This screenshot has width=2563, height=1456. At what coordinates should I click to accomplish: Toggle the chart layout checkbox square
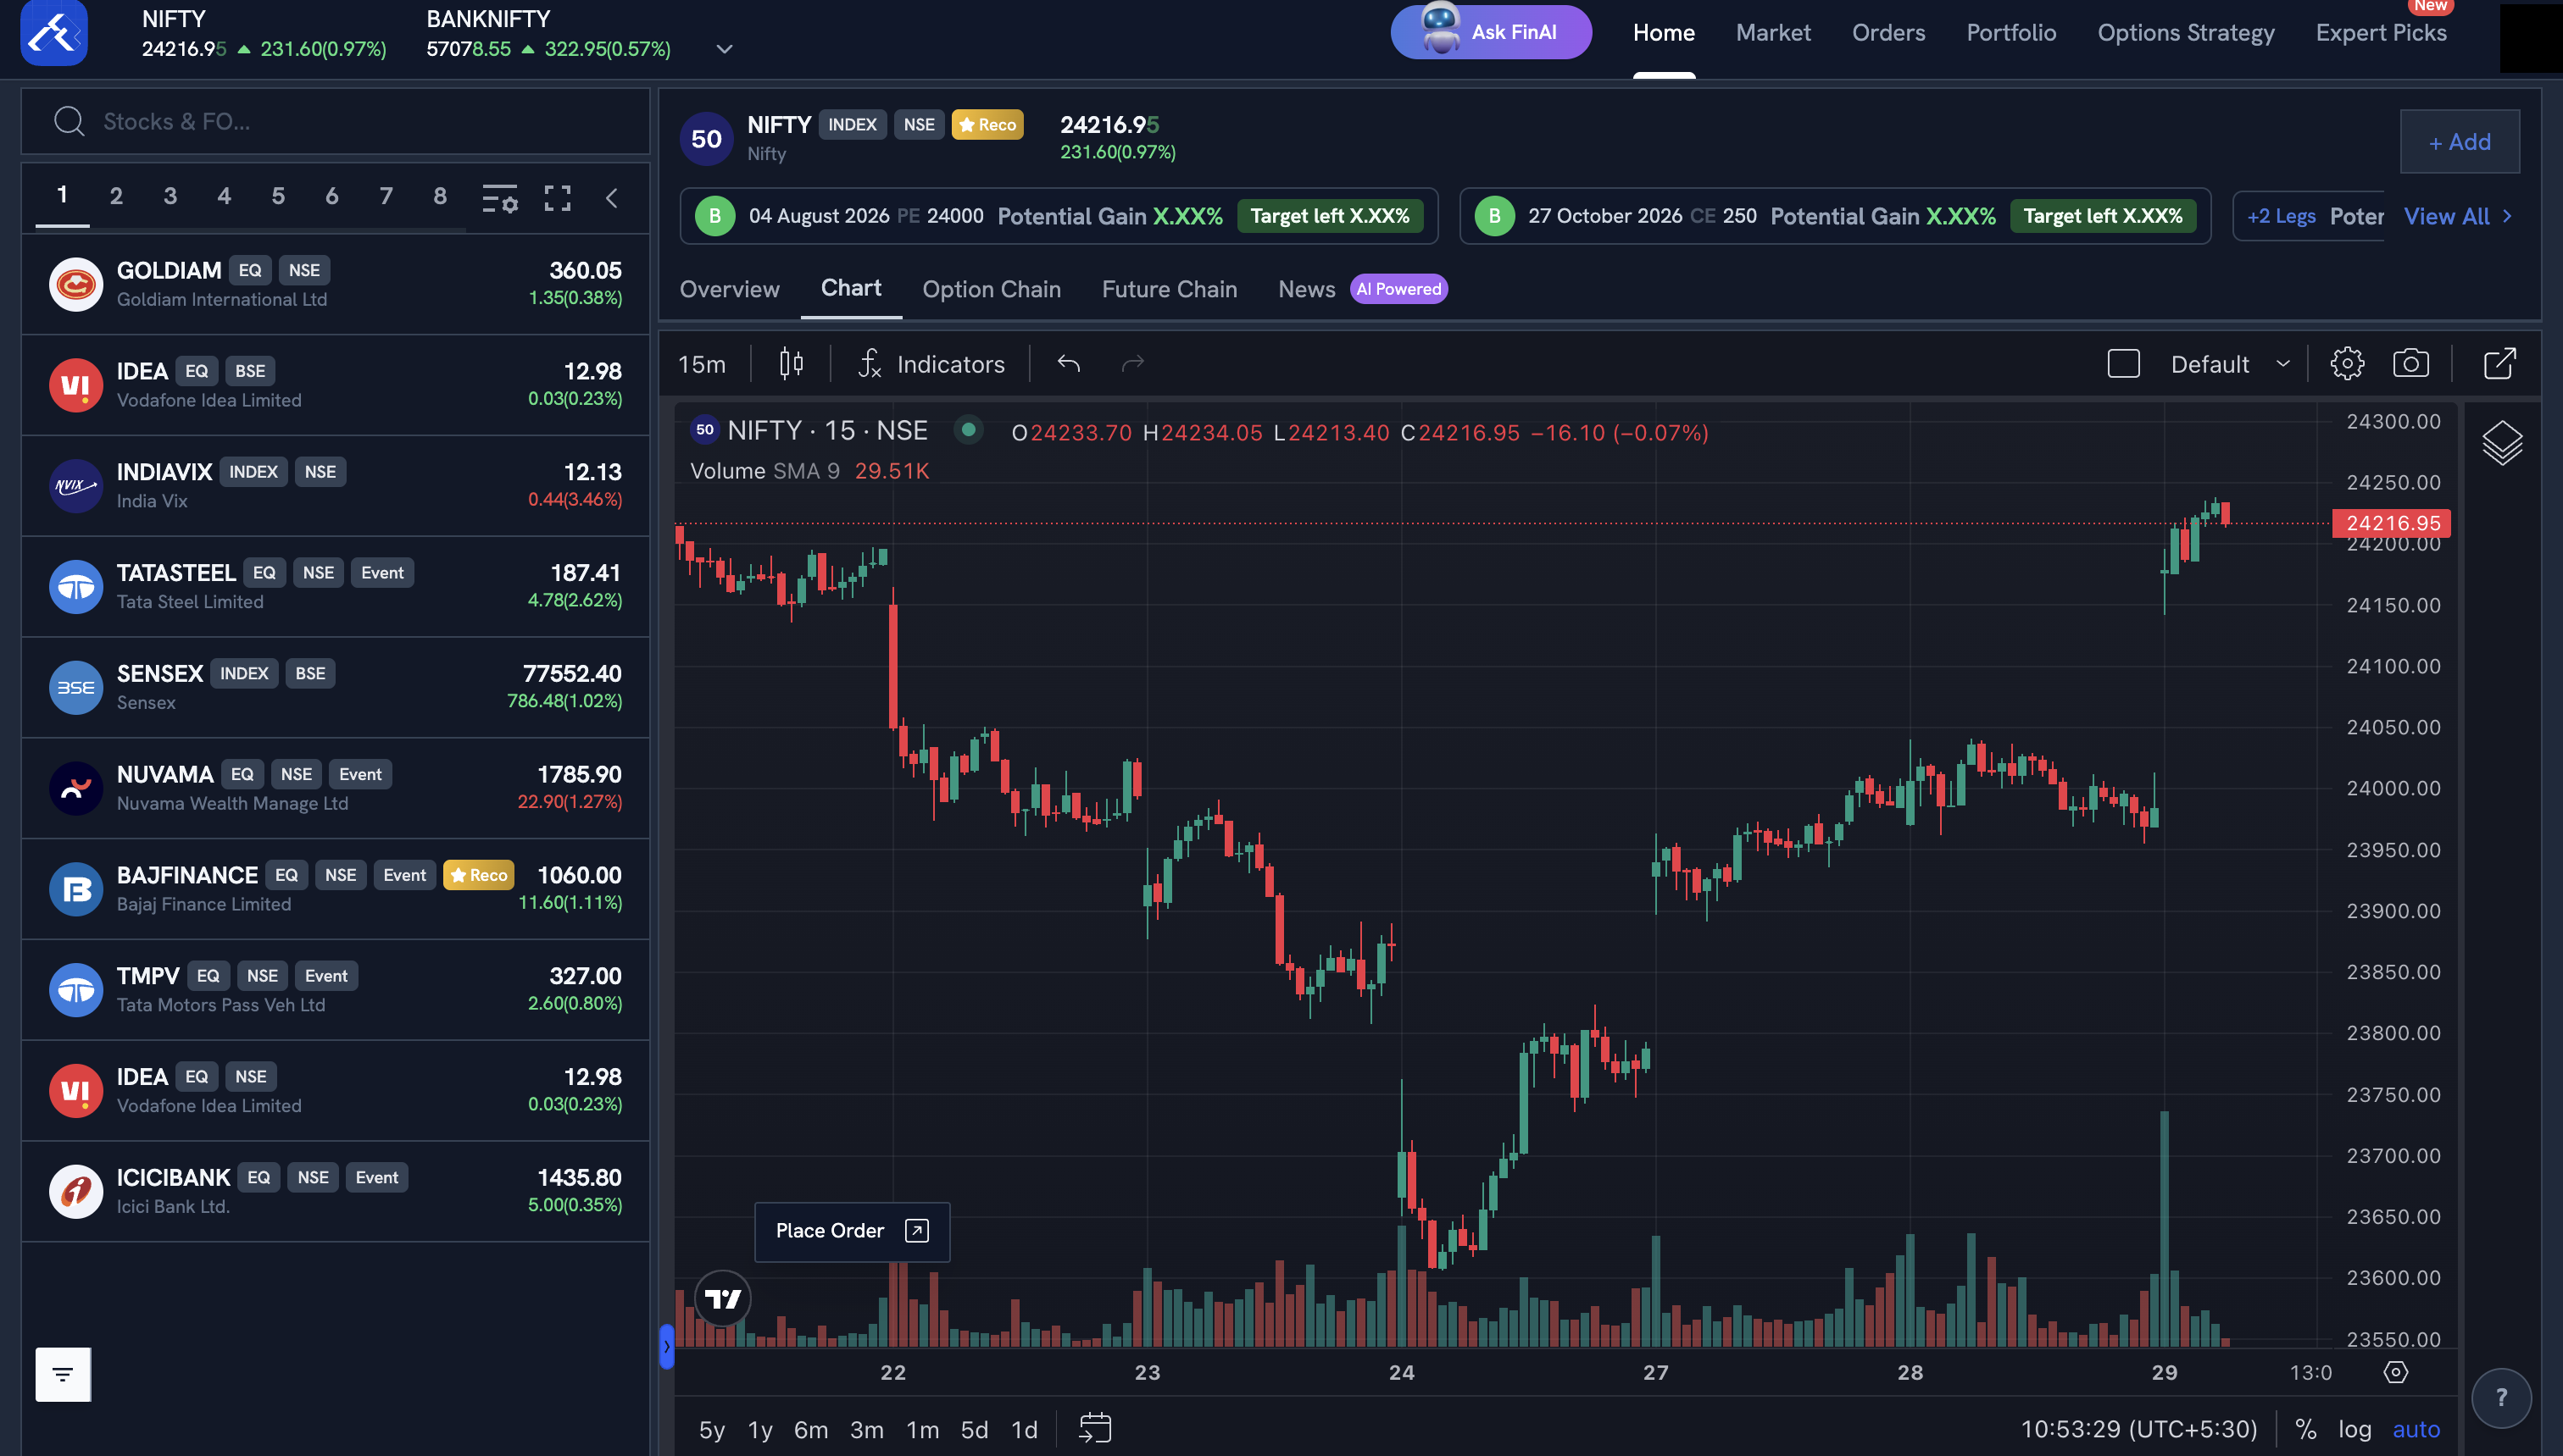point(2123,364)
